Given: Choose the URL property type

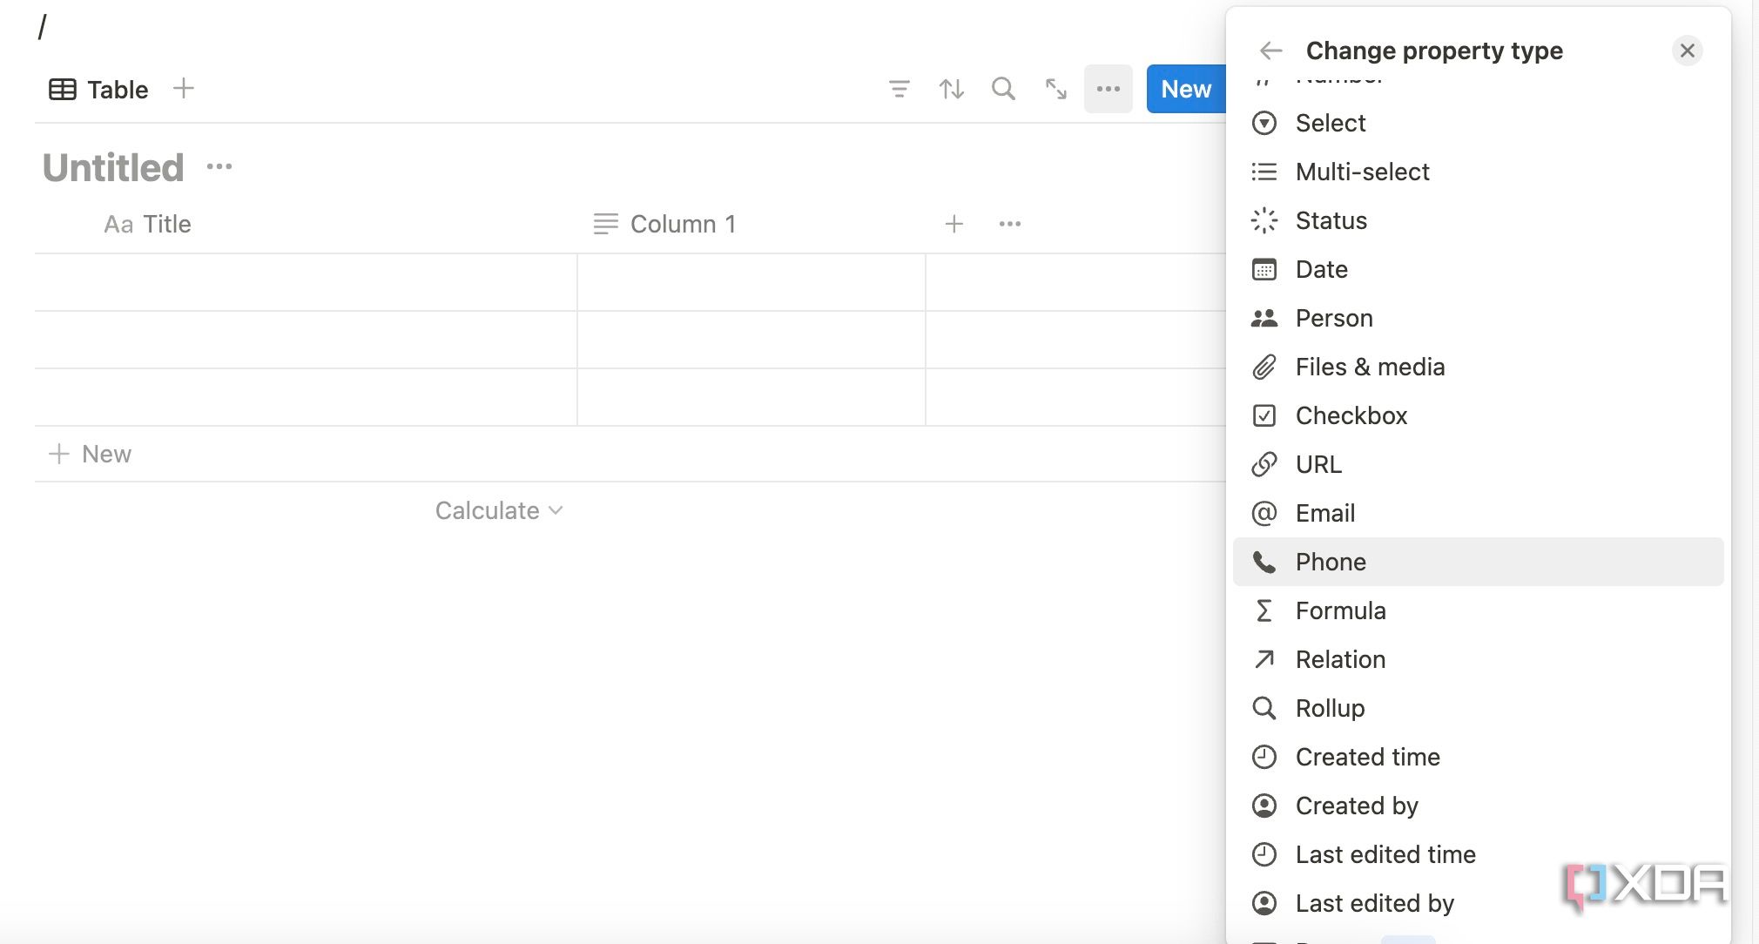Looking at the screenshot, I should 1478,464.
